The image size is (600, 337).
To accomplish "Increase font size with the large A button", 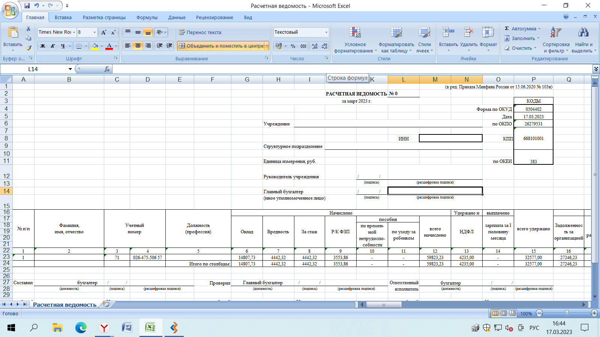I will click(104, 32).
